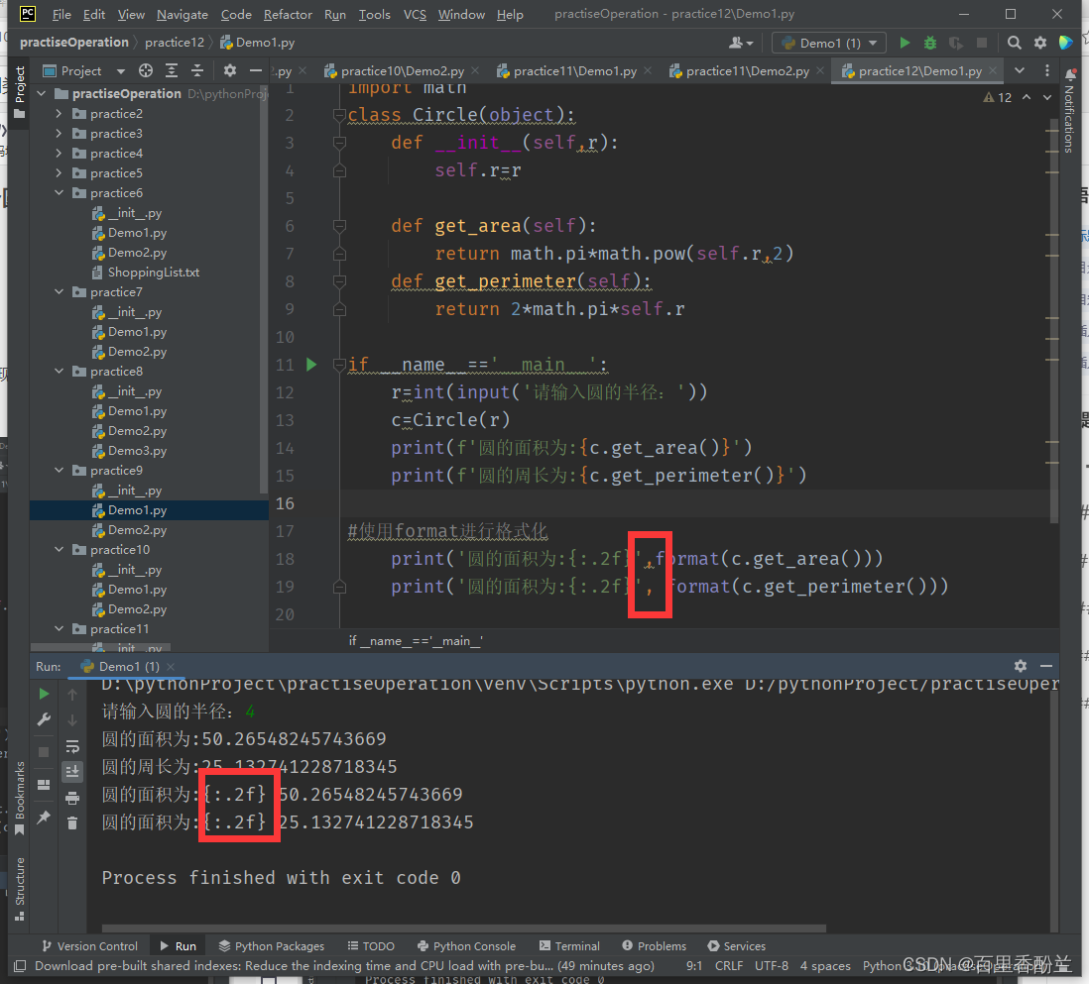Open Run panel gear settings
The width and height of the screenshot is (1089, 984).
1021,666
